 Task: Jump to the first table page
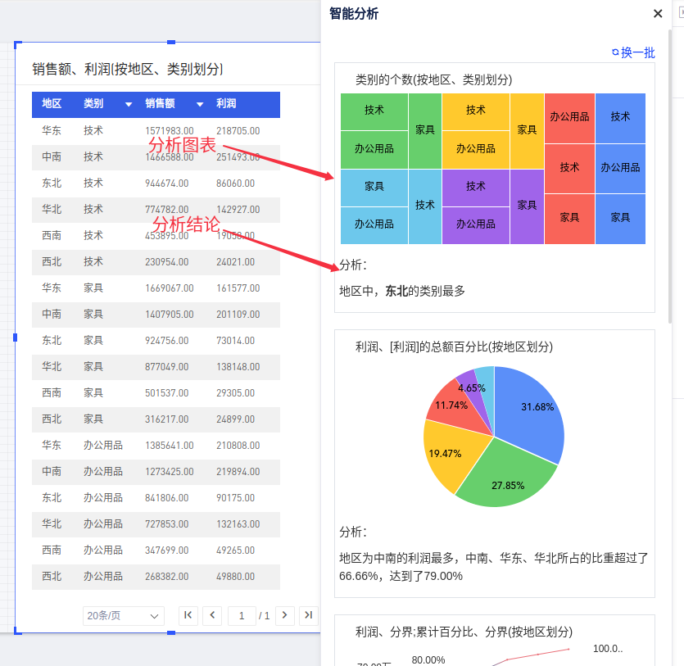[188, 615]
